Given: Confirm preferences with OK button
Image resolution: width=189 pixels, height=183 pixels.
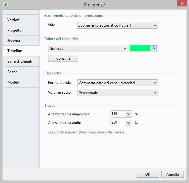Looking at the screenshot, I should pyautogui.click(x=148, y=174).
